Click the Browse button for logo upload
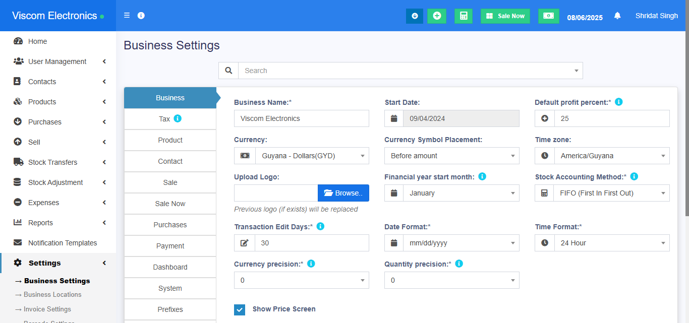The width and height of the screenshot is (689, 323). click(343, 193)
